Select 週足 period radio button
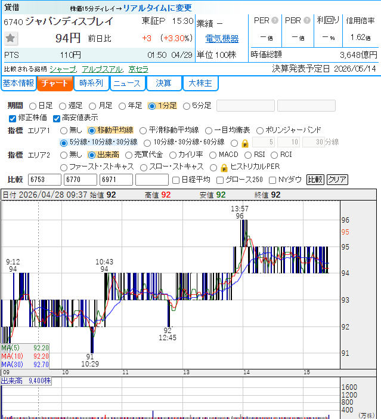The image size is (381, 419). coord(63,106)
